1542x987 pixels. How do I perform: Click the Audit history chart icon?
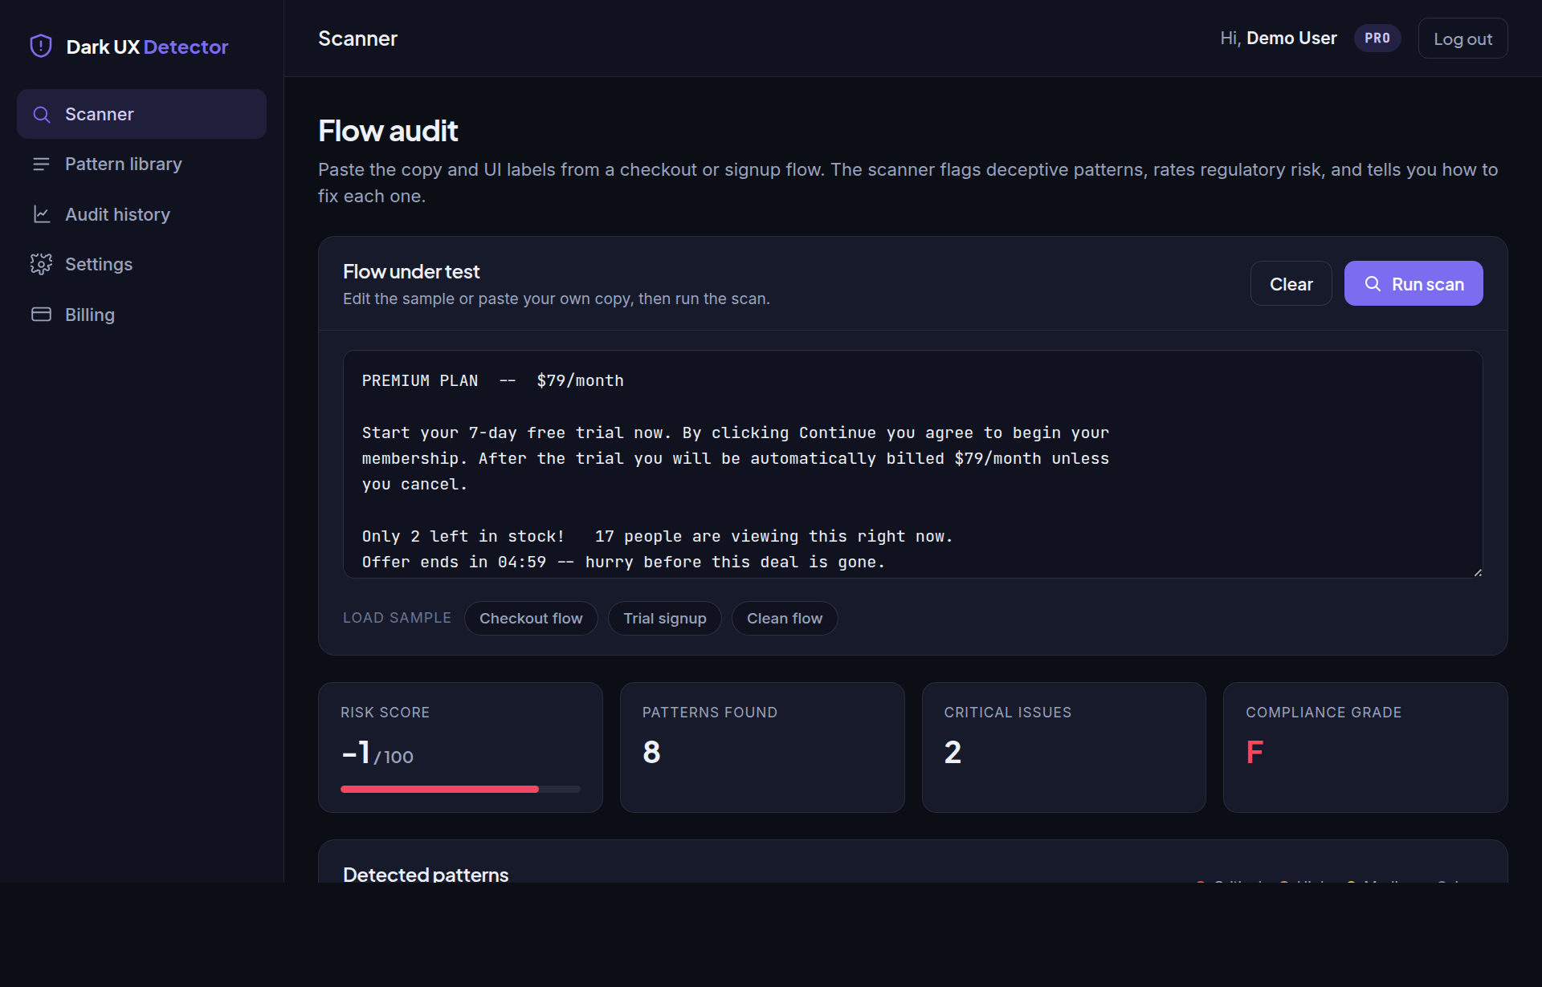click(x=42, y=214)
